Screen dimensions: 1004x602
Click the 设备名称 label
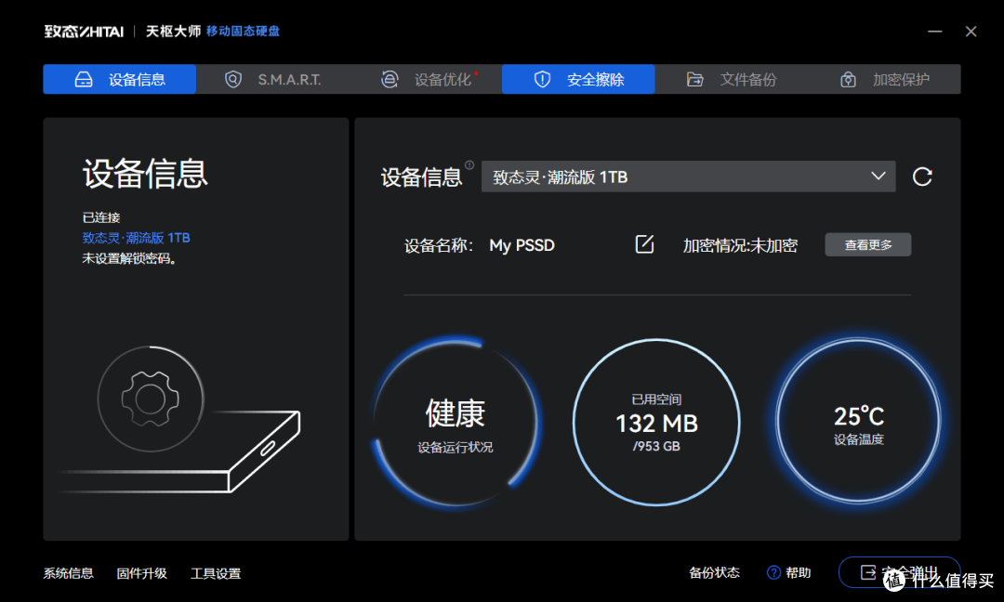(x=439, y=245)
